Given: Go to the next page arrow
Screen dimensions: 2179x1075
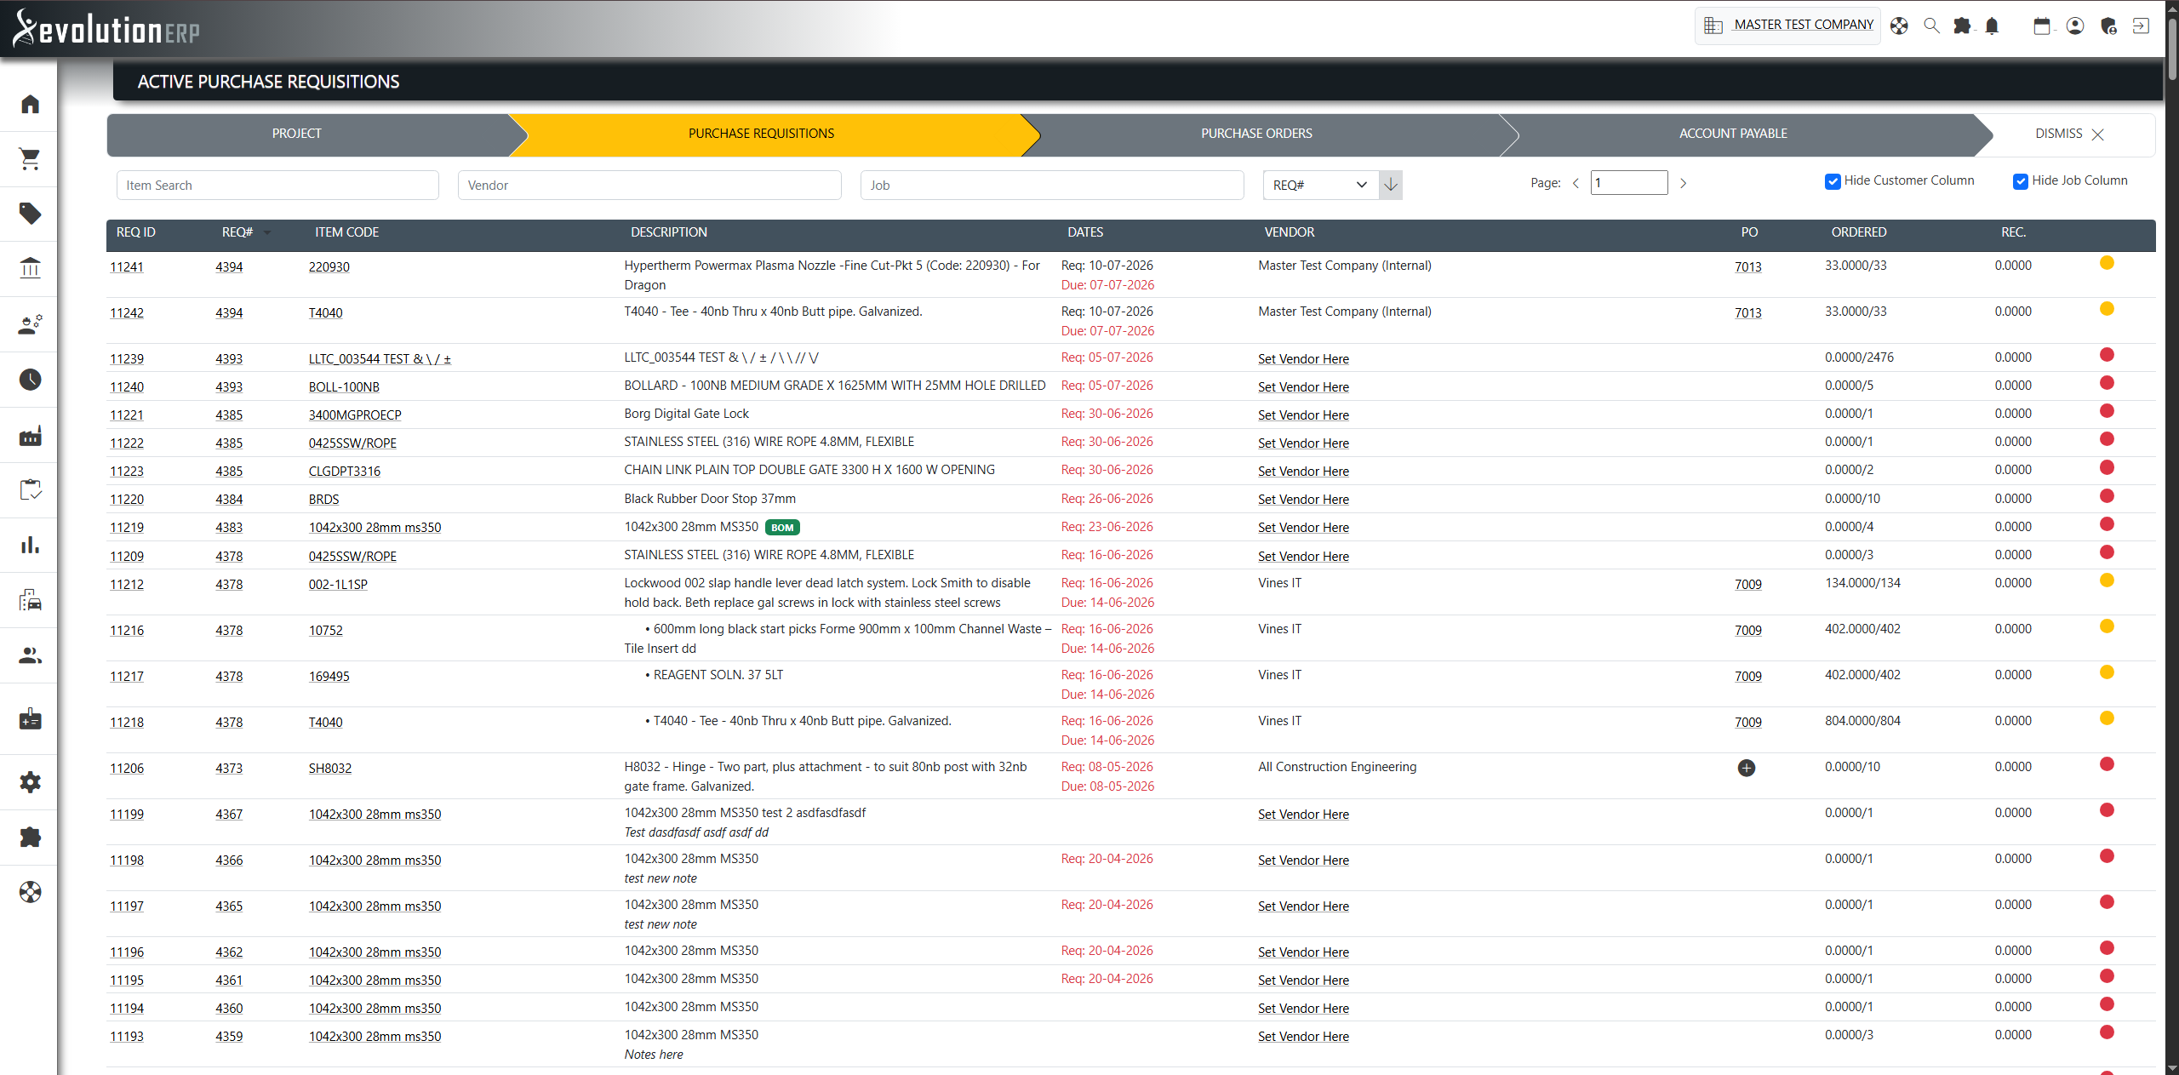Looking at the screenshot, I should pos(1683,183).
